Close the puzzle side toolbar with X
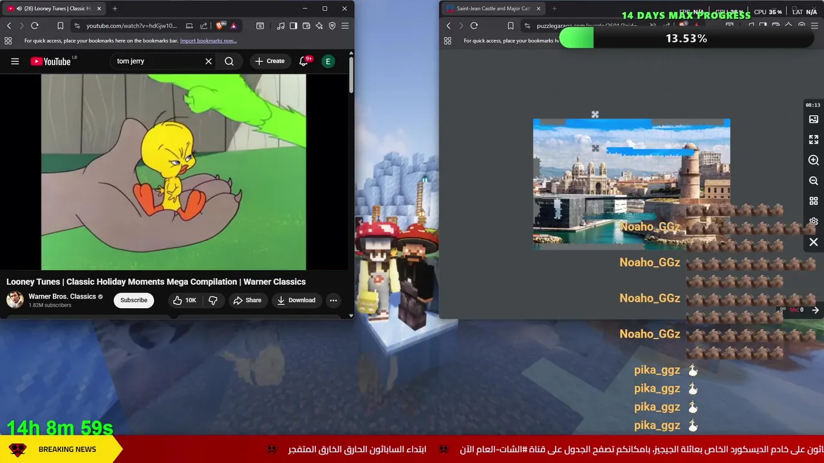Image resolution: width=824 pixels, height=463 pixels. tap(814, 242)
